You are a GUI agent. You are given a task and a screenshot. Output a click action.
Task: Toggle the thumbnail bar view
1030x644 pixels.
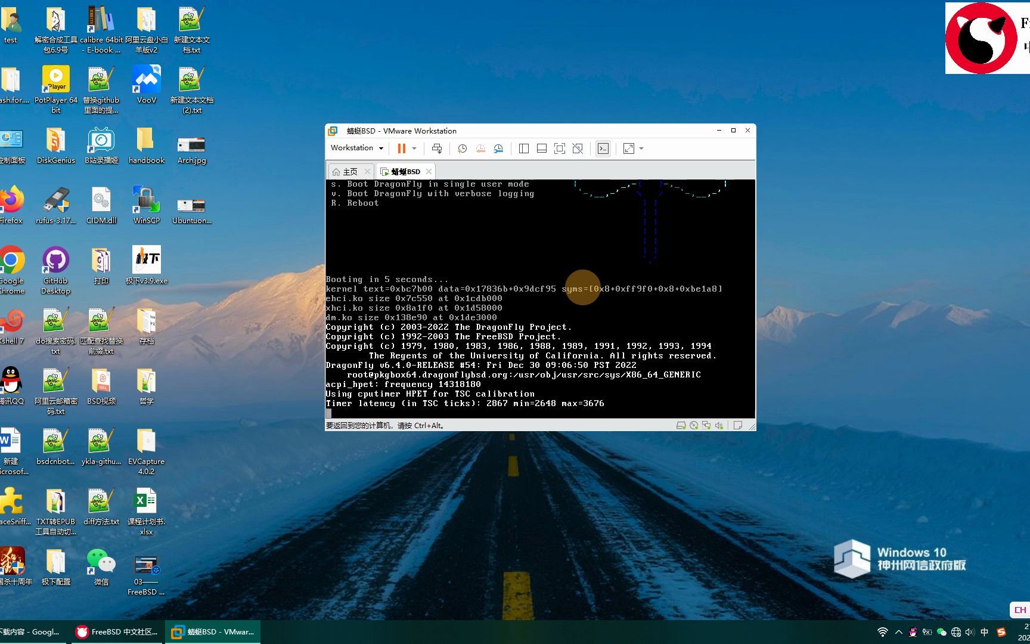pos(542,148)
